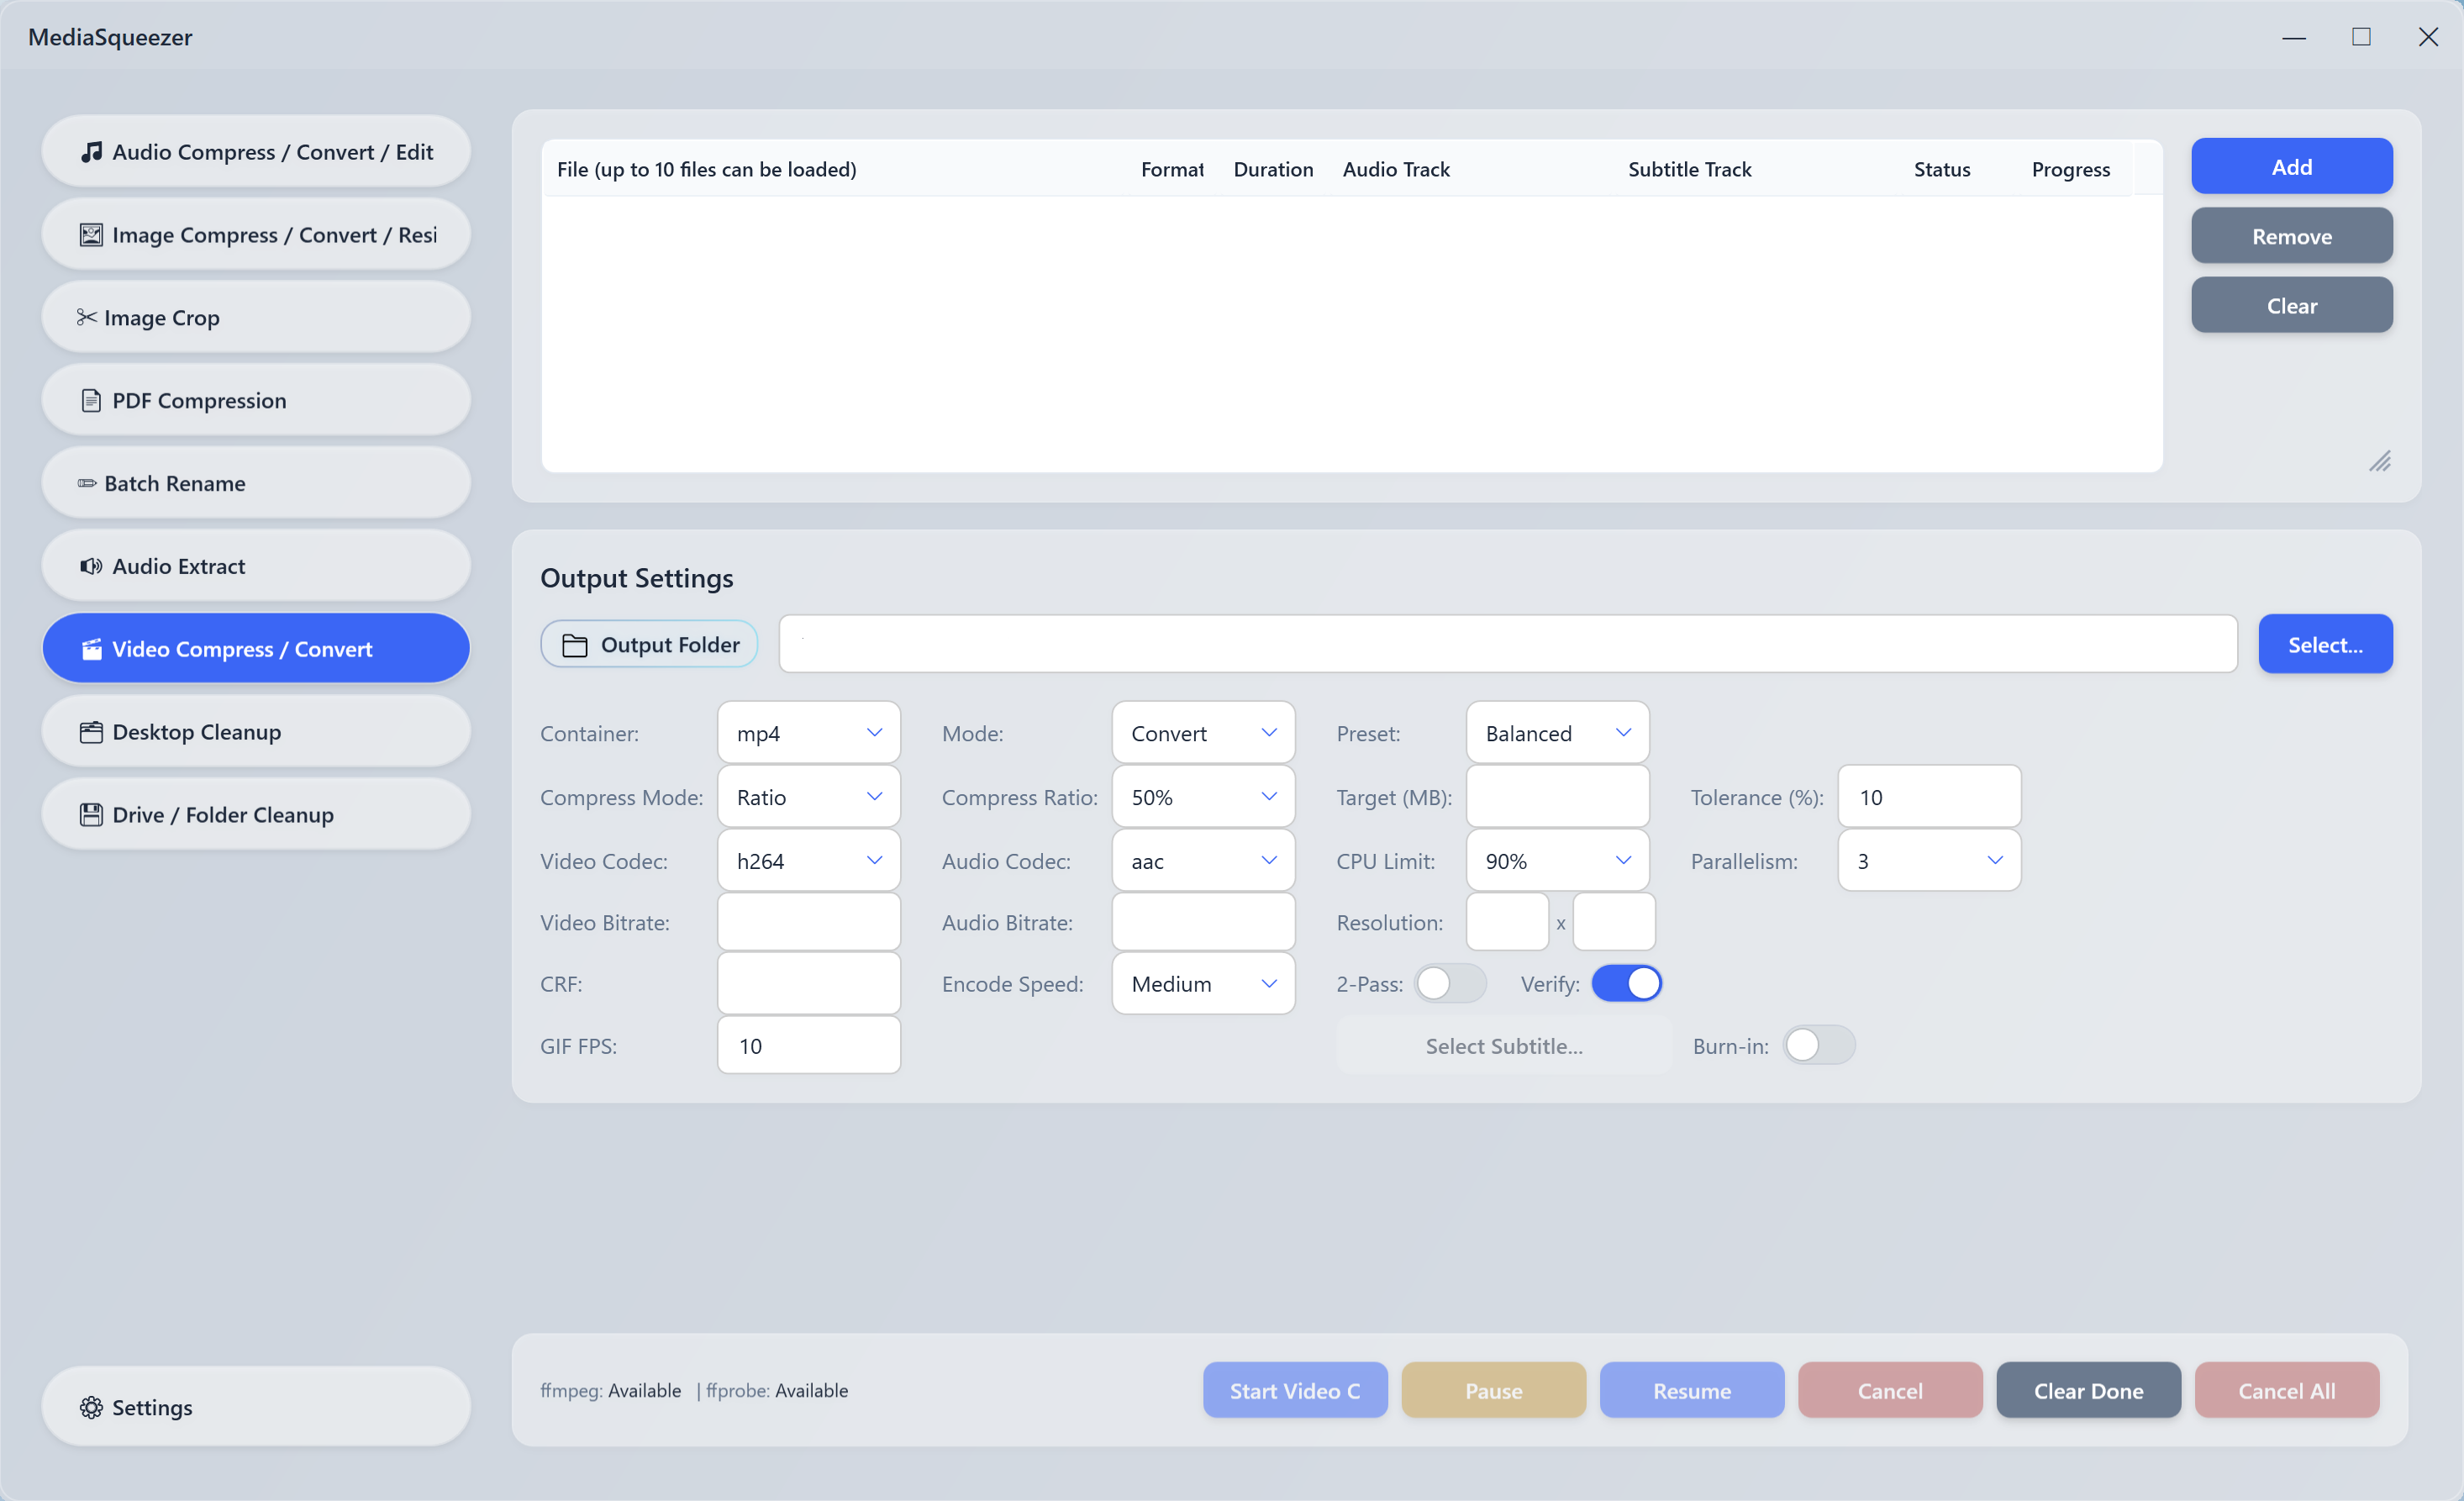This screenshot has height=1501, width=2464.
Task: Click the floppy disk Drive Cleanup icon
Action: click(x=91, y=815)
